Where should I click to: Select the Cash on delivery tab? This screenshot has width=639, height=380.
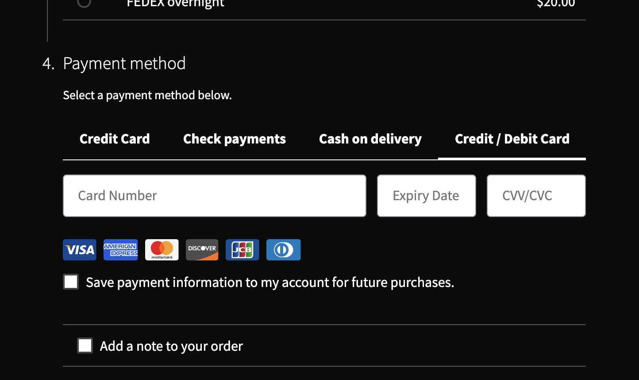coord(370,139)
